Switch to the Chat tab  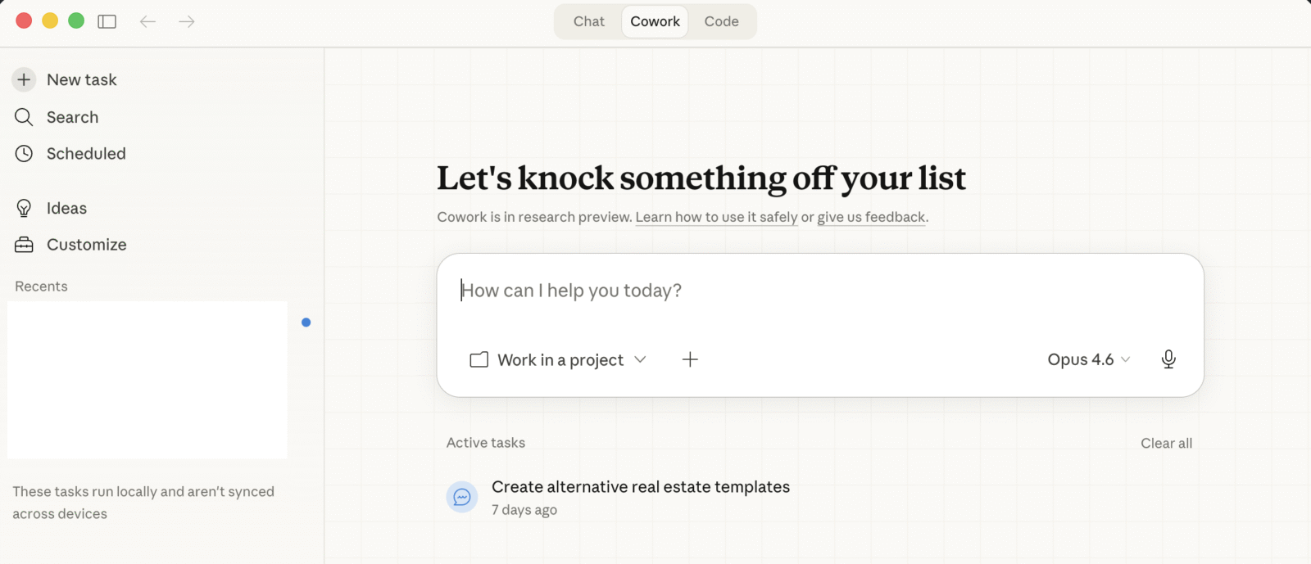click(588, 21)
